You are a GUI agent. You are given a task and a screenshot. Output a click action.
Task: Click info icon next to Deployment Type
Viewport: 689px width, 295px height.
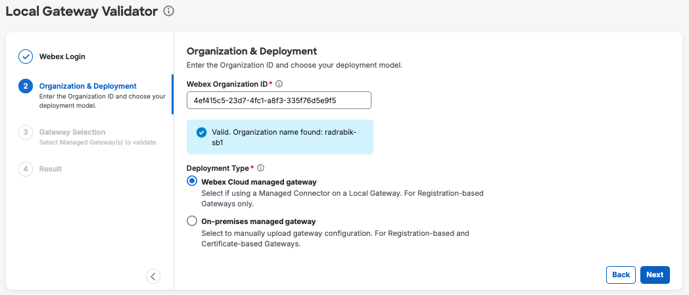260,168
